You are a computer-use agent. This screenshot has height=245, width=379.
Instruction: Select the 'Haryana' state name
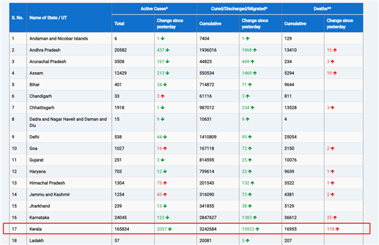pyautogui.click(x=37, y=172)
